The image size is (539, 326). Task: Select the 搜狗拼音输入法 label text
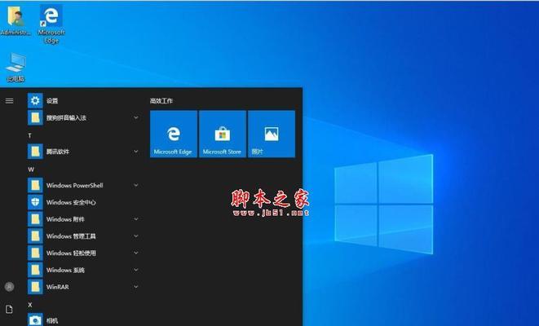point(66,118)
